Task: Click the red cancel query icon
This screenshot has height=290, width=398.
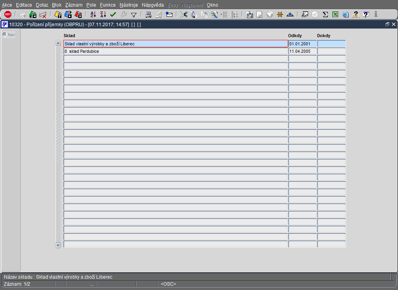Action: [x=78, y=15]
